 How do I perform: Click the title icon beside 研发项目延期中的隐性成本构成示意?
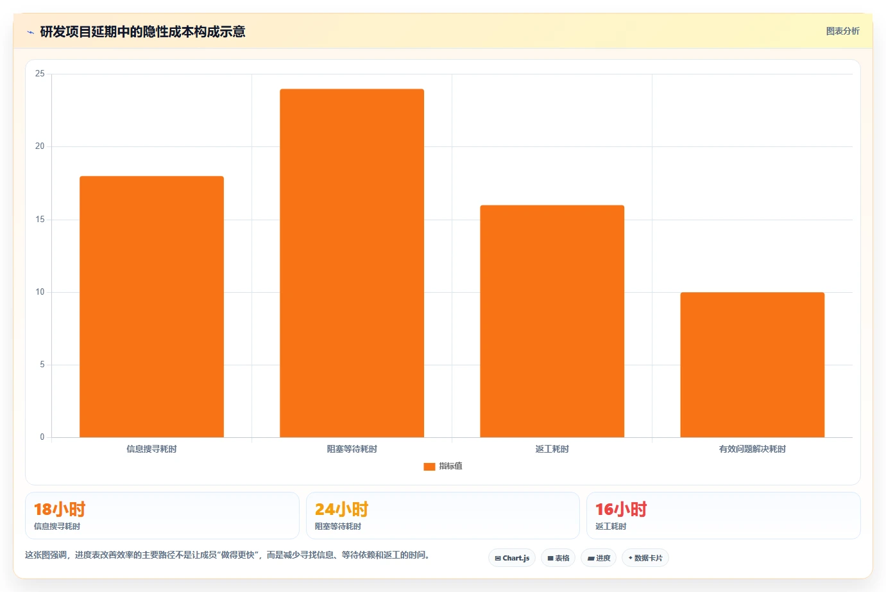point(30,32)
